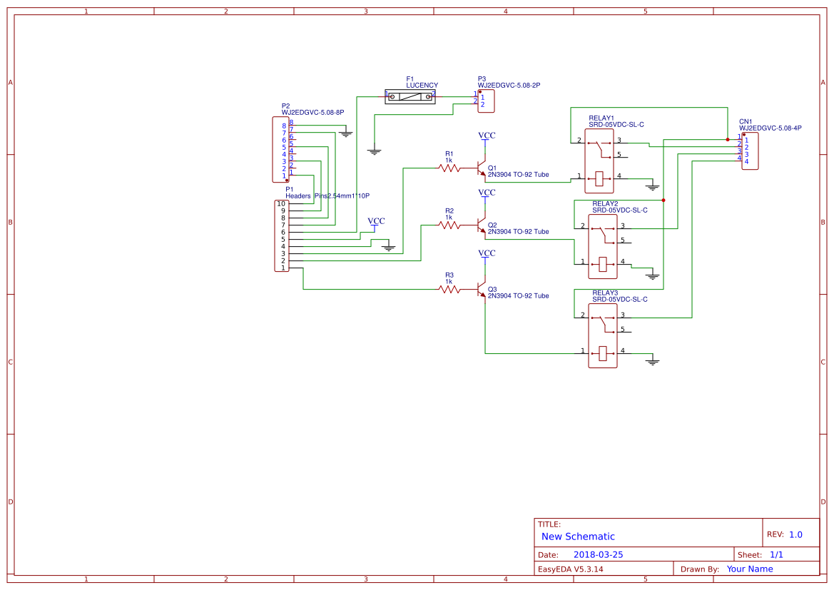Viewport: 834px width, 590px height.
Task: Click the 'Drawn By:' label
Action: pyautogui.click(x=700, y=569)
